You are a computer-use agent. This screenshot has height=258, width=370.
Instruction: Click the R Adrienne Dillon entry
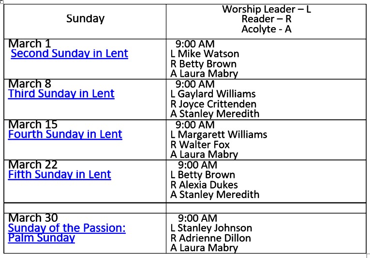[211, 238]
